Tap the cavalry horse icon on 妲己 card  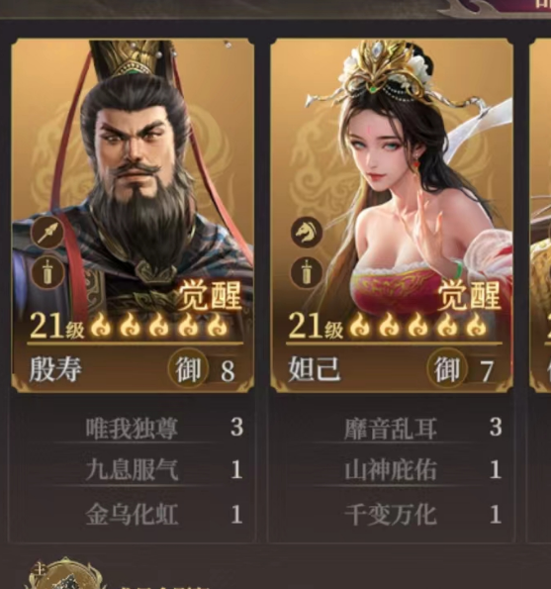[x=307, y=233]
